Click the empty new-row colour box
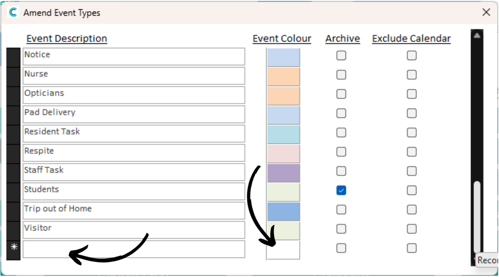This screenshot has height=277, width=499. tap(284, 250)
